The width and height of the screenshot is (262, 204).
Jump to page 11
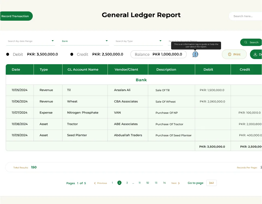pos(139,183)
